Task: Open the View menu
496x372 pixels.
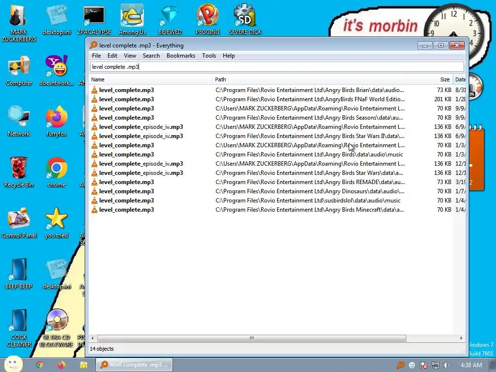Action: [x=130, y=56]
